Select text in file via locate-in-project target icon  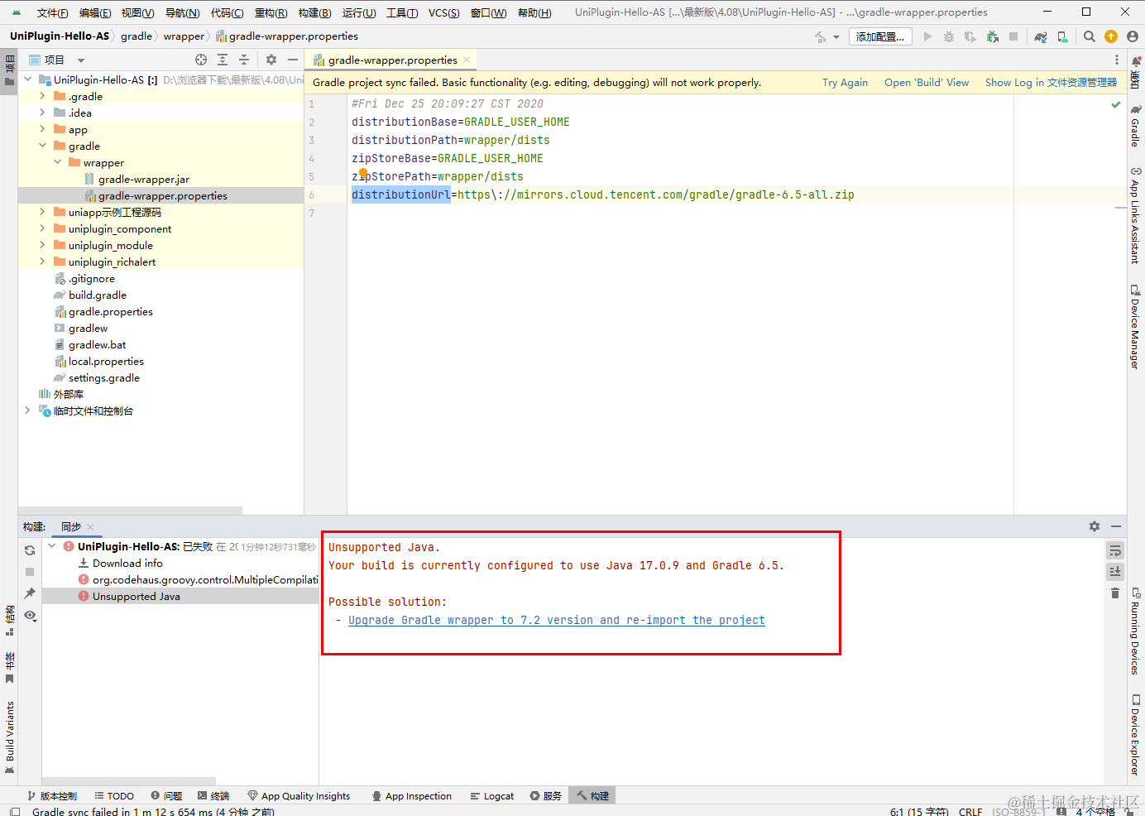tap(201, 59)
